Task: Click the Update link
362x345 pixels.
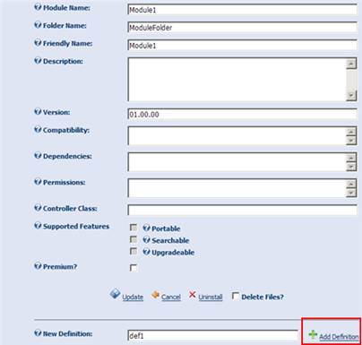Action: pos(133,298)
